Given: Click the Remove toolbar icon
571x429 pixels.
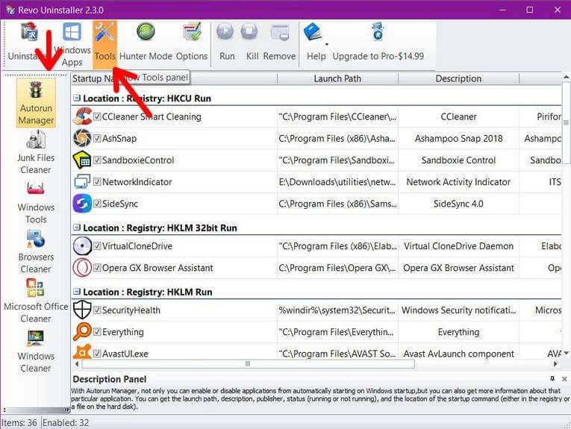Looking at the screenshot, I should [x=280, y=32].
